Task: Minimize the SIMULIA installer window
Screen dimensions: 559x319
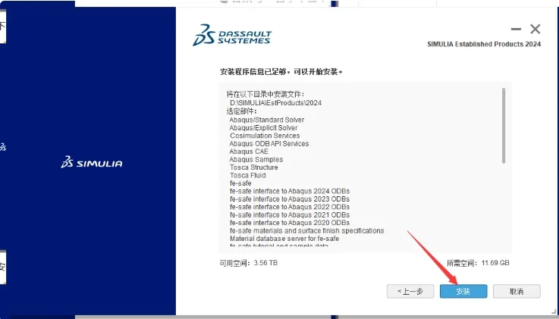Action: coord(516,30)
